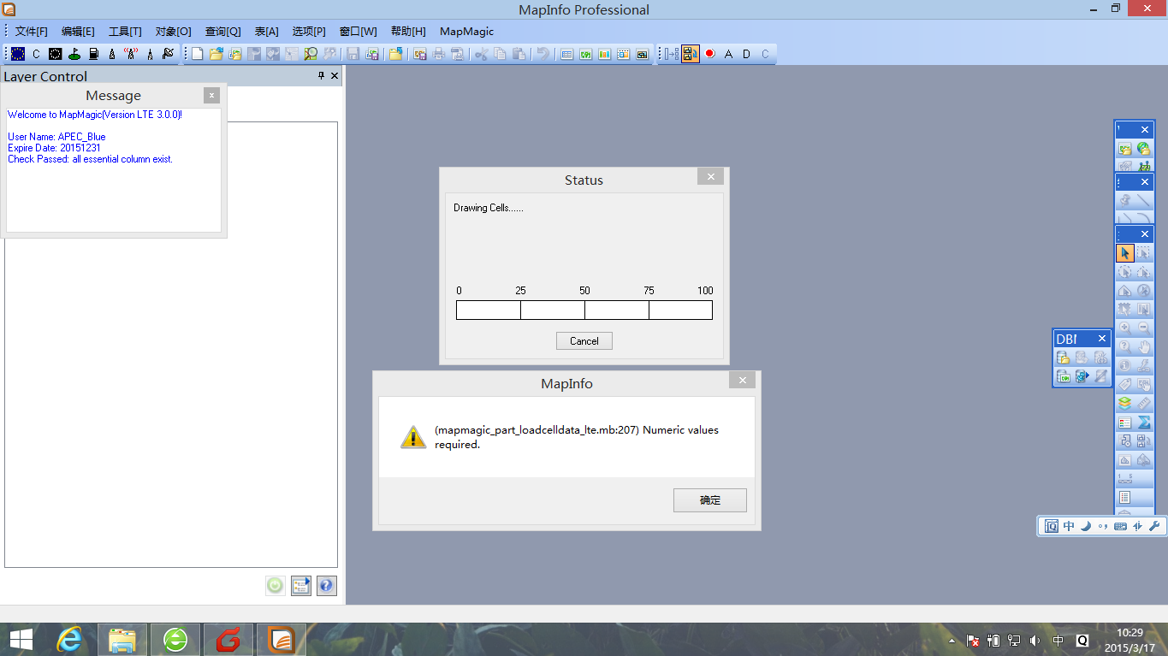
Task: Open the 编辑[E] menu
Action: [x=78, y=32]
